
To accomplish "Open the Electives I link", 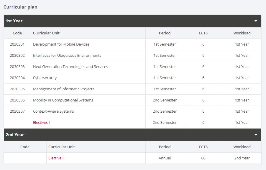I will pos(41,122).
